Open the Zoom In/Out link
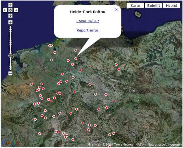The image size is (183, 148). point(87,21)
